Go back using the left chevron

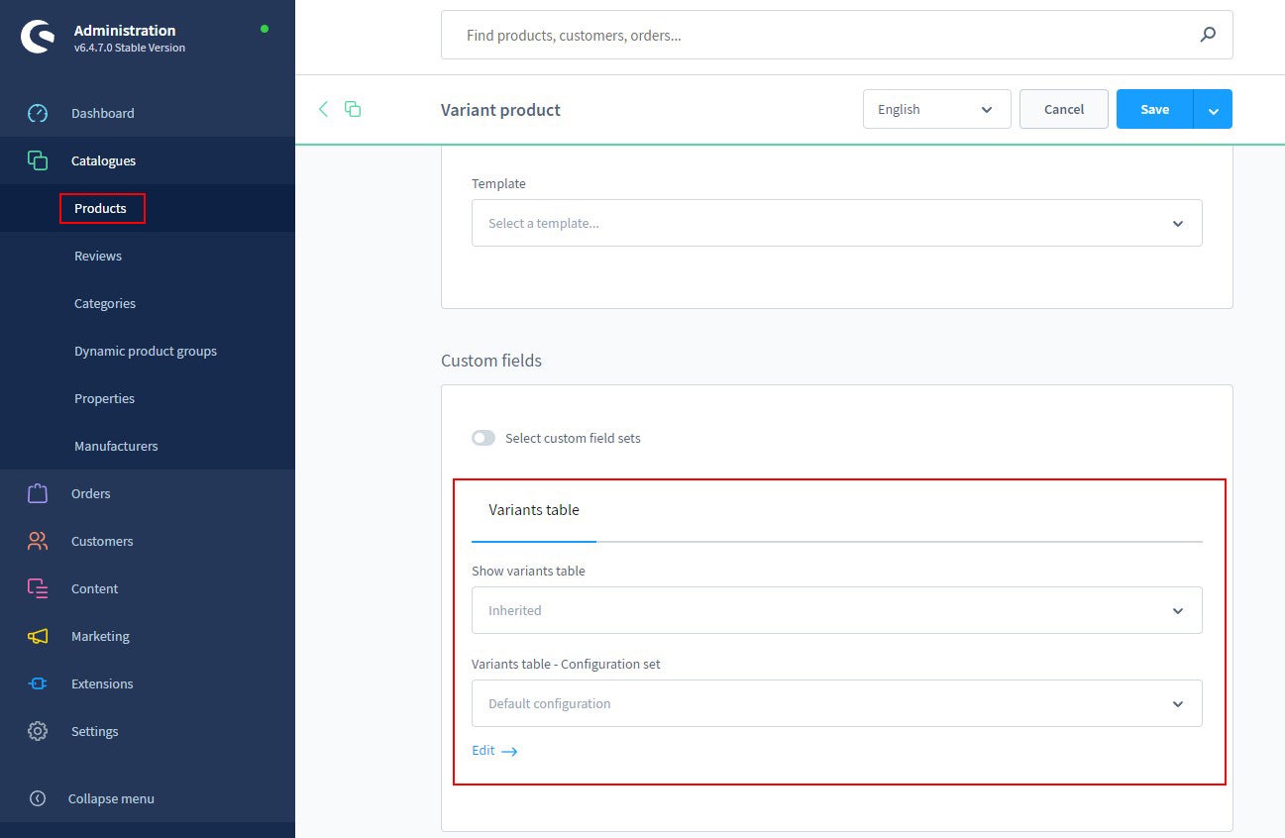click(x=323, y=109)
